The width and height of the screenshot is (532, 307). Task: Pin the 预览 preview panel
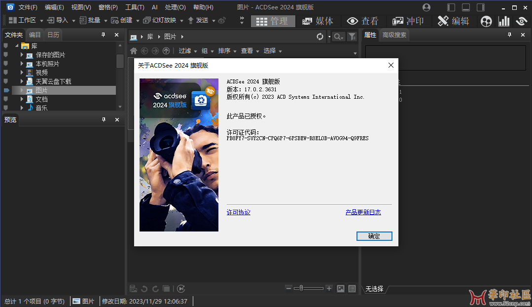[104, 119]
